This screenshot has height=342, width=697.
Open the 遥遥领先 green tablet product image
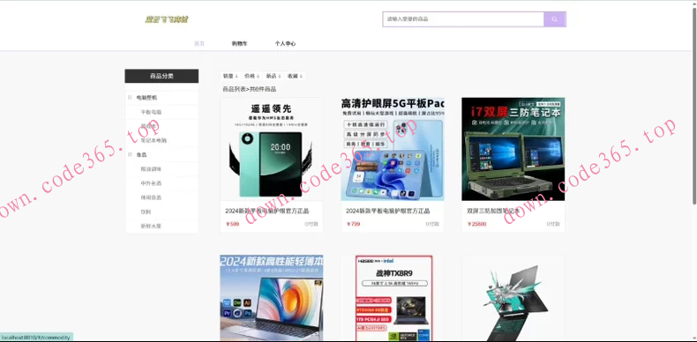point(272,149)
